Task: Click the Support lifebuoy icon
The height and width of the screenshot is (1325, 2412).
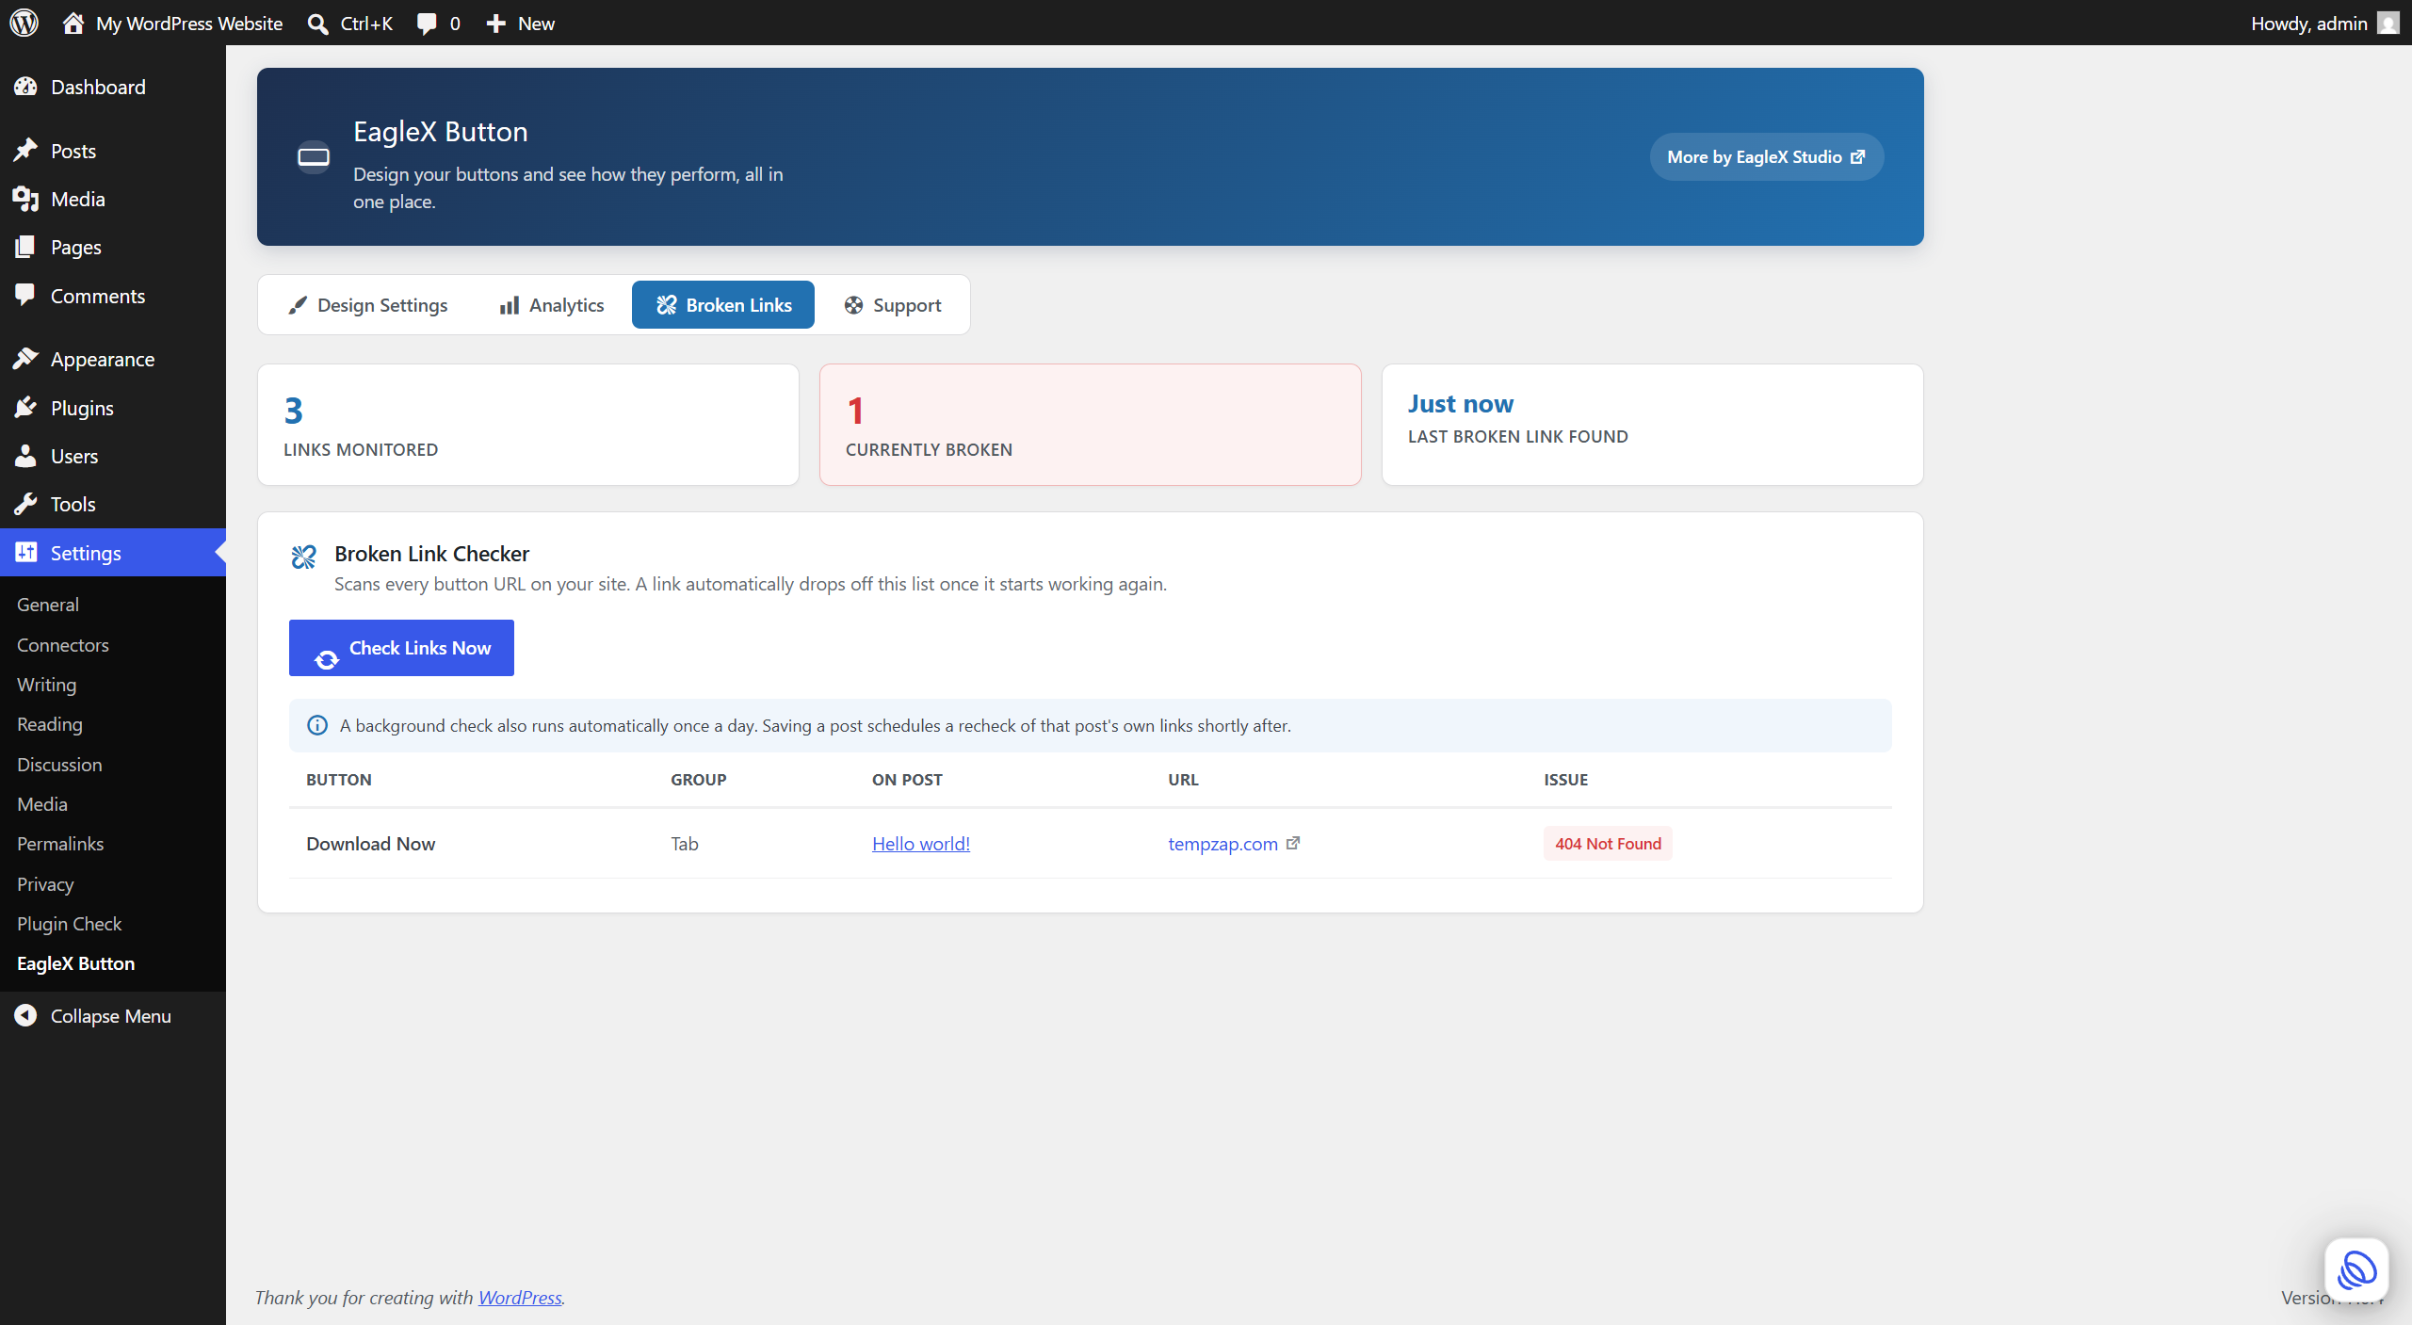Action: click(x=853, y=305)
